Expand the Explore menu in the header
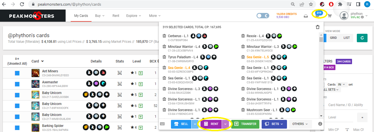Viewport: 374px width, 132px height. (x=134, y=16)
